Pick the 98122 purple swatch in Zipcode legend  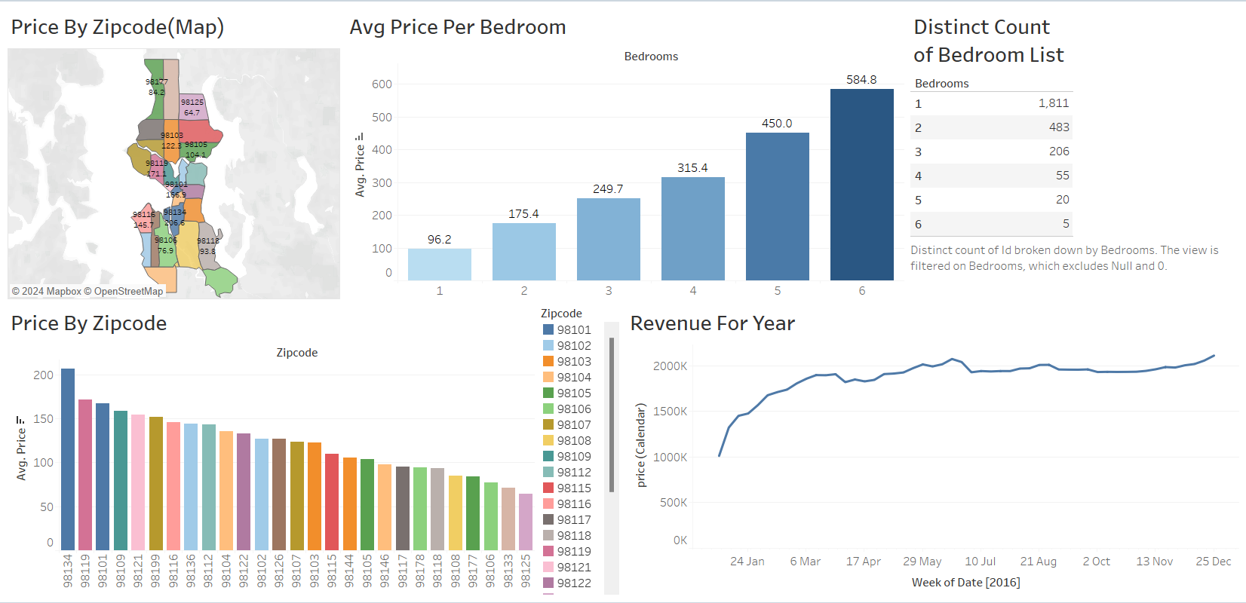click(548, 583)
